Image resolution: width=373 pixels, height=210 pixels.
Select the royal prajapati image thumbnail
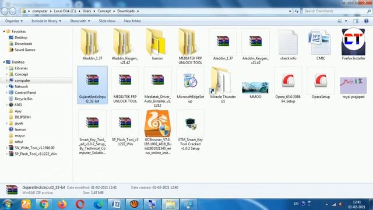[353, 87]
